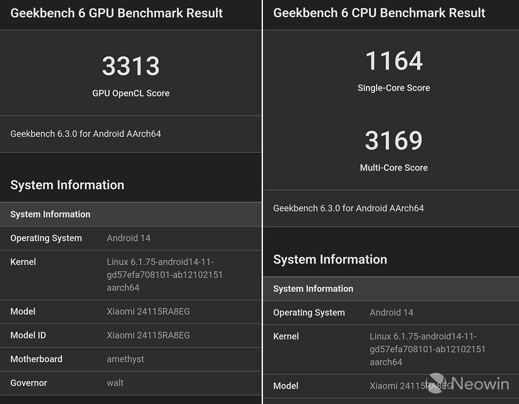Click the Neowin logo icon watermark
The width and height of the screenshot is (519, 404).
point(436,383)
